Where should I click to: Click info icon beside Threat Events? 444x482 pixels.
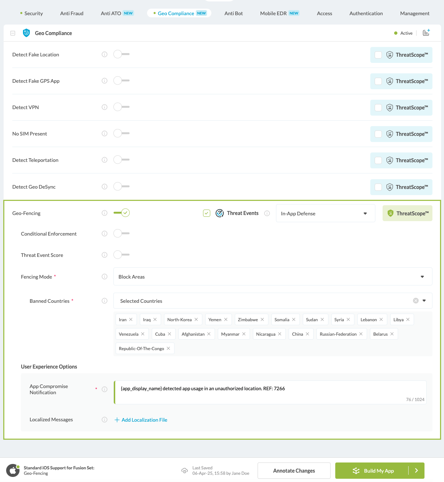pyautogui.click(x=267, y=214)
